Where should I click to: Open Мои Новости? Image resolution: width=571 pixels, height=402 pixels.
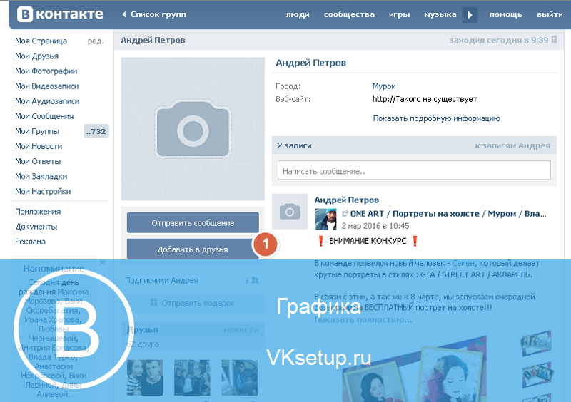[39, 146]
